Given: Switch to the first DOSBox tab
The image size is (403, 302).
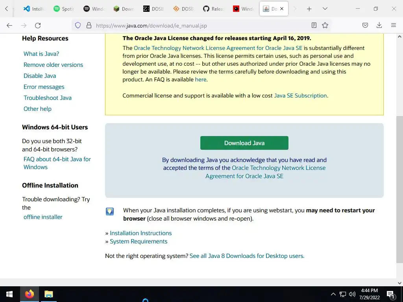Looking at the screenshot, I should [x=153, y=9].
